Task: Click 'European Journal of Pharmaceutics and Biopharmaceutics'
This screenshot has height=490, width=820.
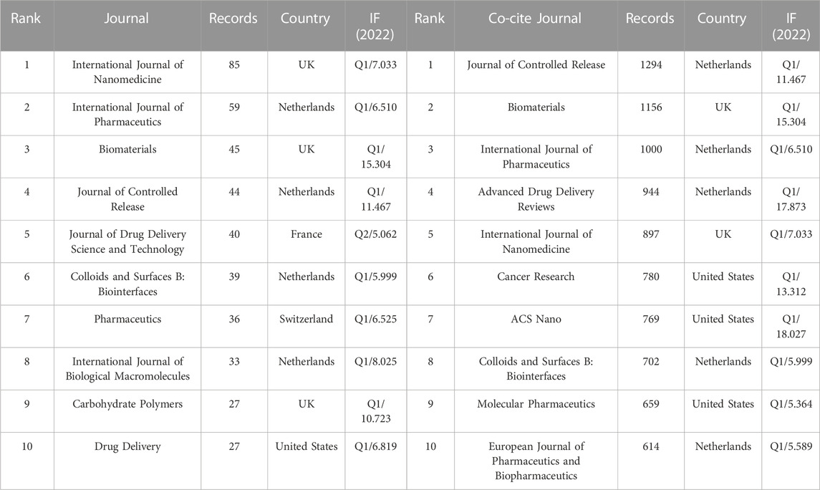Action: pos(536,461)
